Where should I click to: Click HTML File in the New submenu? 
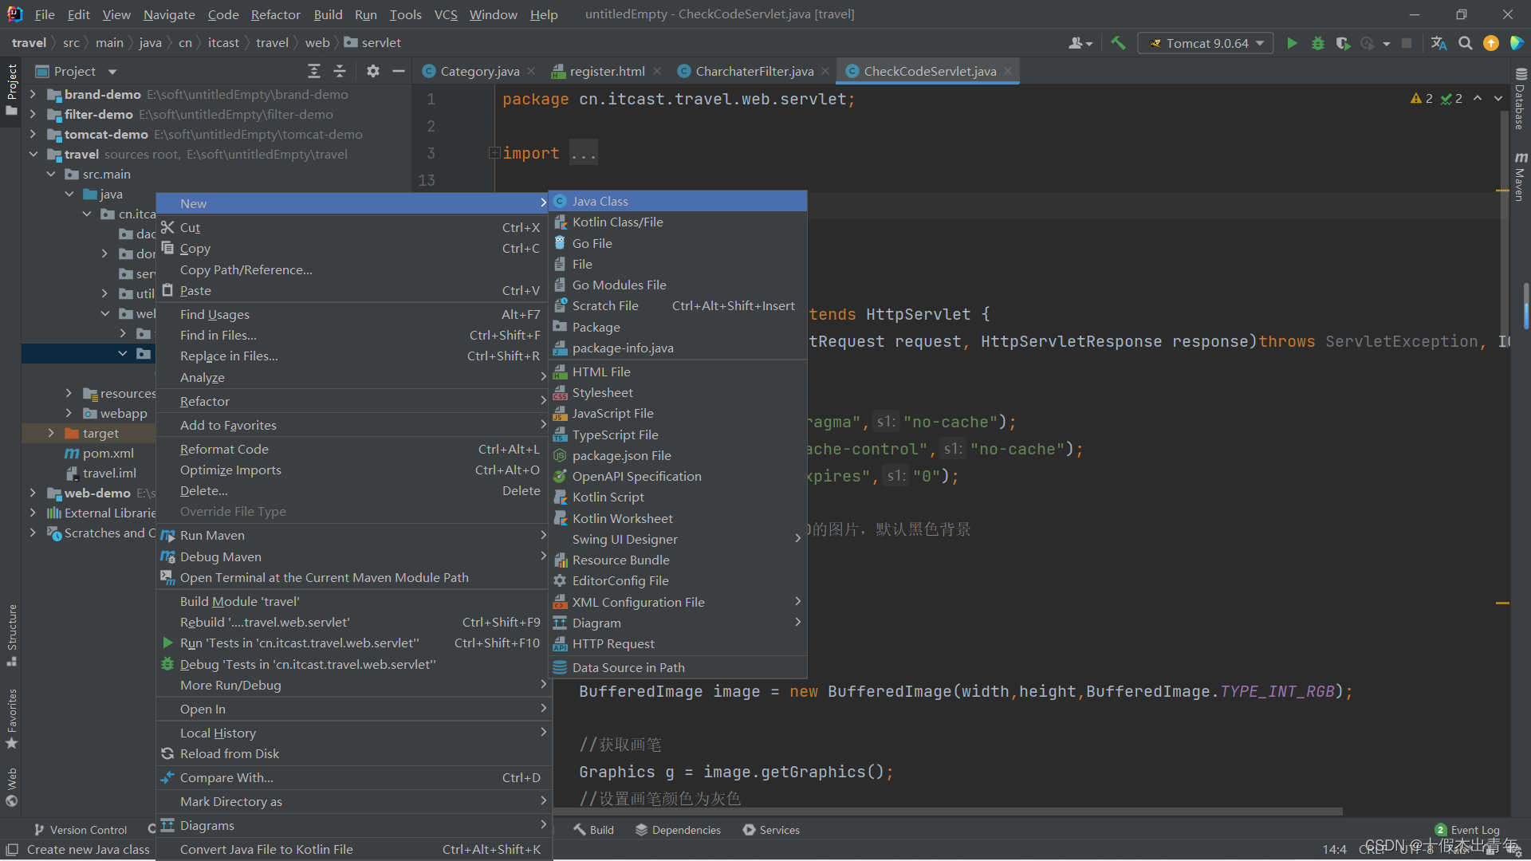click(x=601, y=371)
